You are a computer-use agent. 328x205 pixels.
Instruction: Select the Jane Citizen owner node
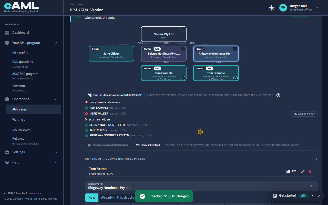pos(111,54)
